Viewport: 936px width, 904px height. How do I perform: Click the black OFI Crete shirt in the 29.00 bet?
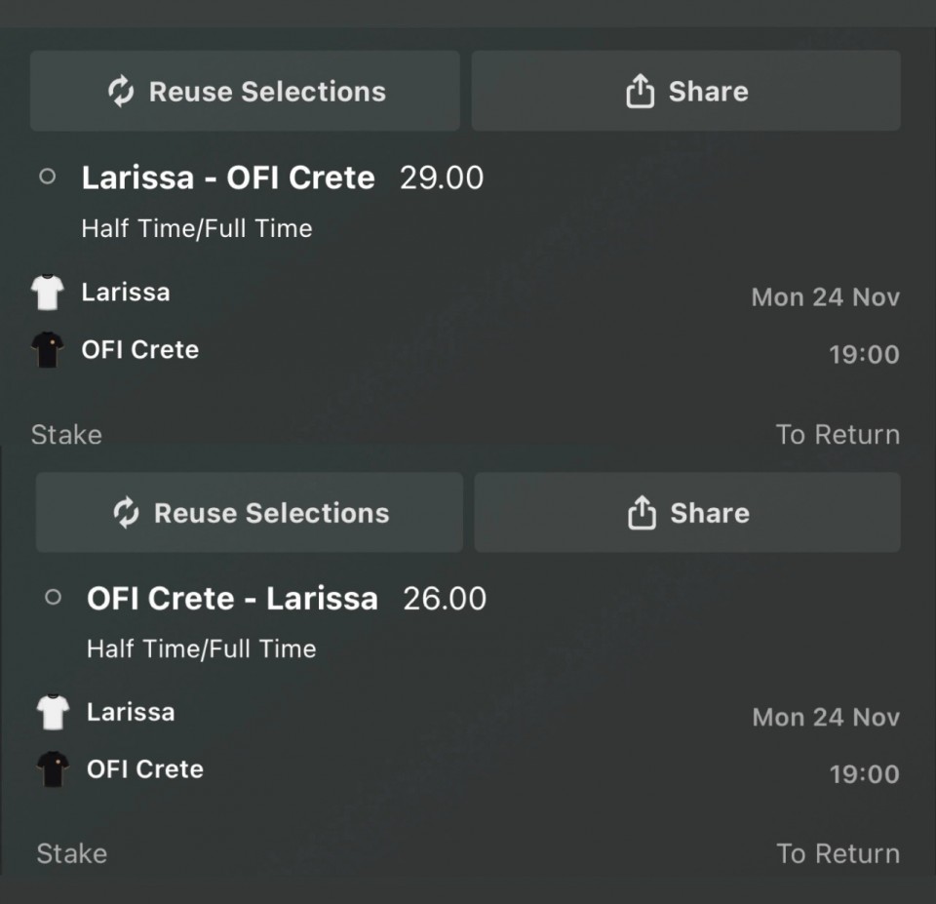[48, 350]
